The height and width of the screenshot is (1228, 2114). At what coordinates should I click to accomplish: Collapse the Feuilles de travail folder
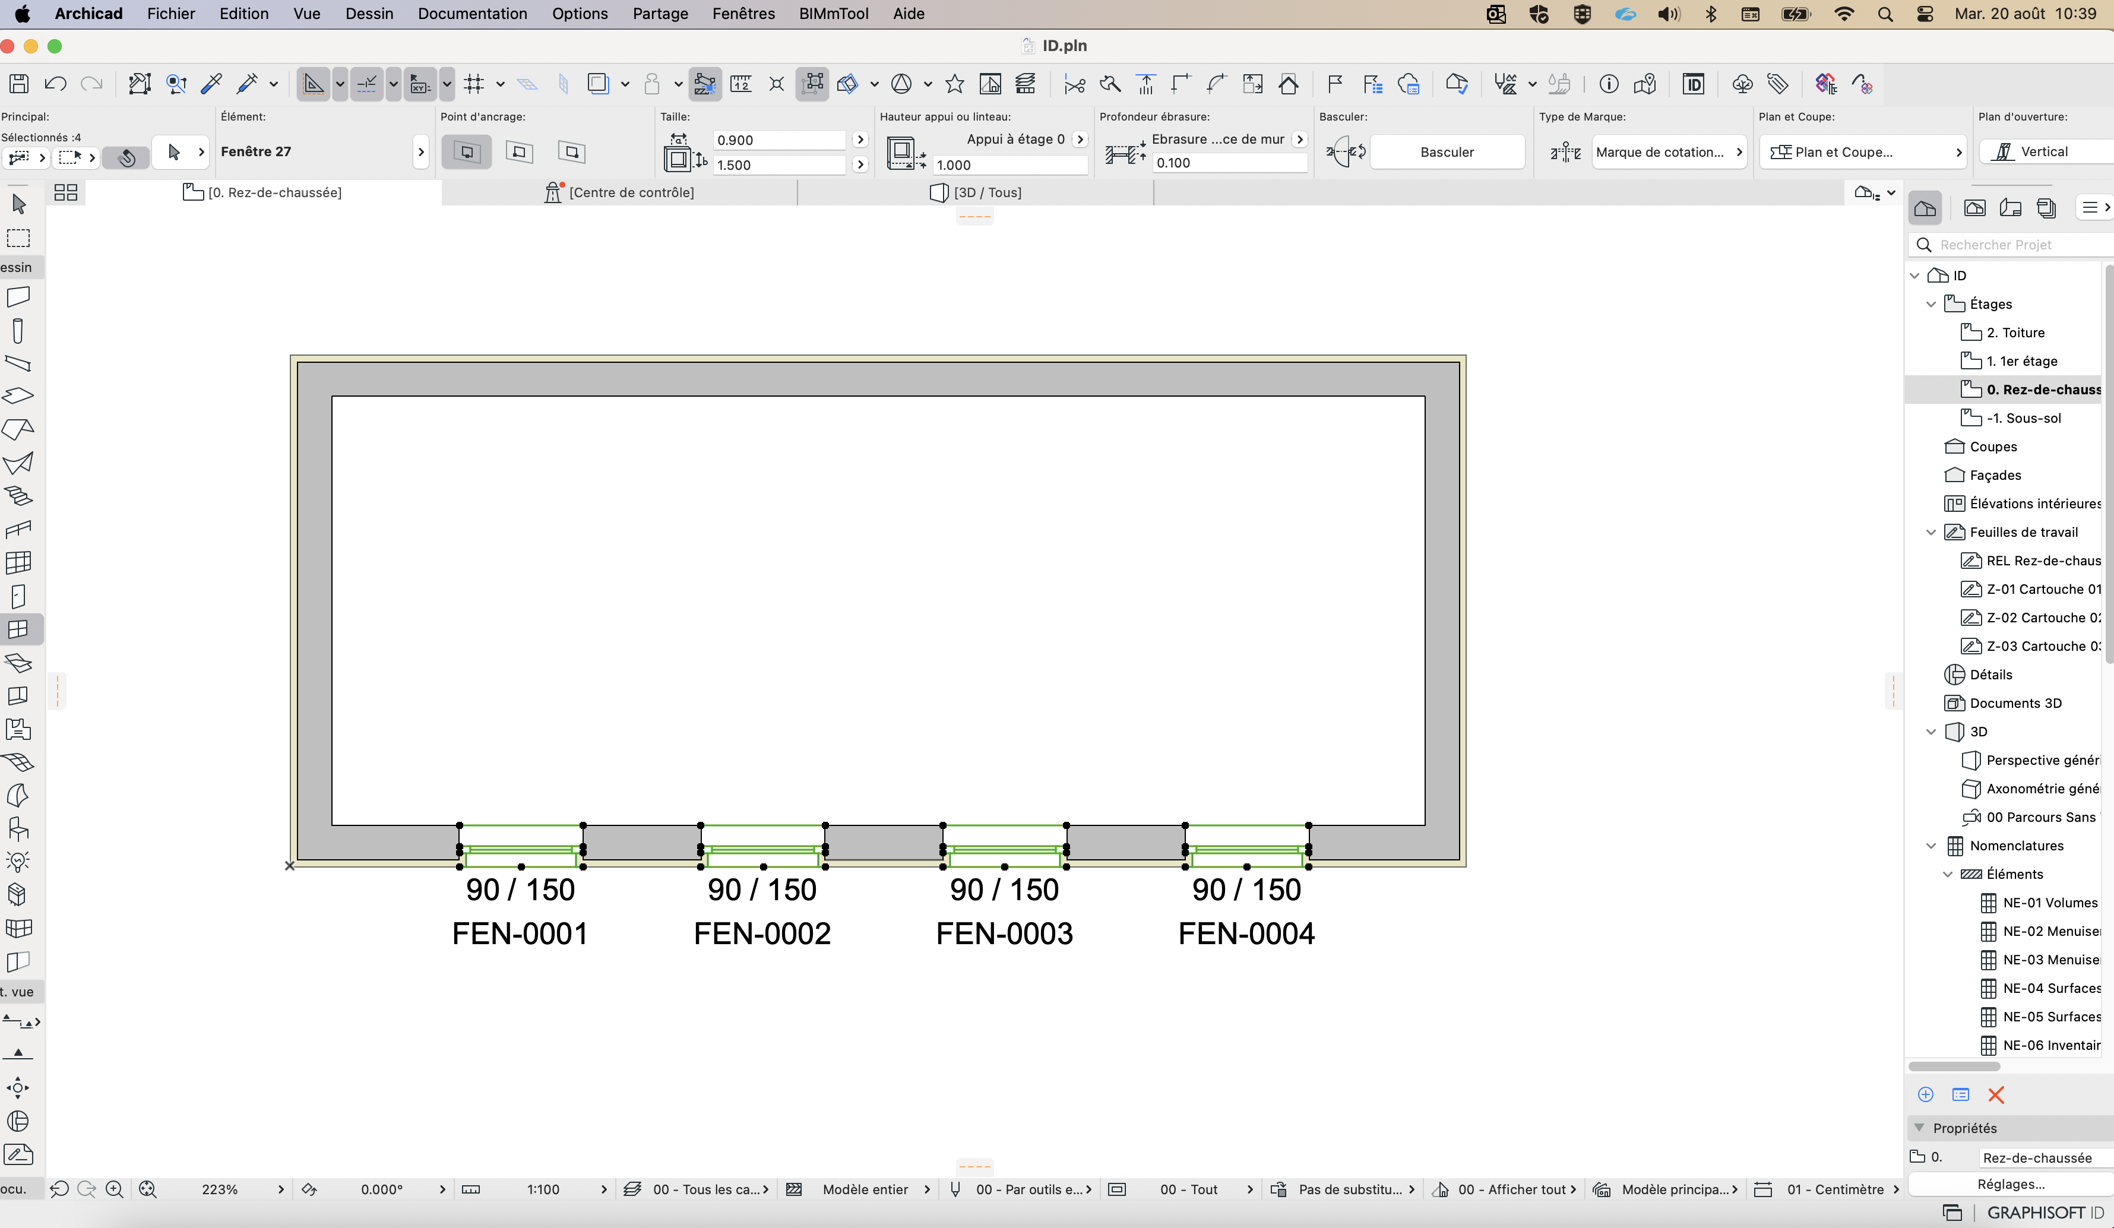1931,533
